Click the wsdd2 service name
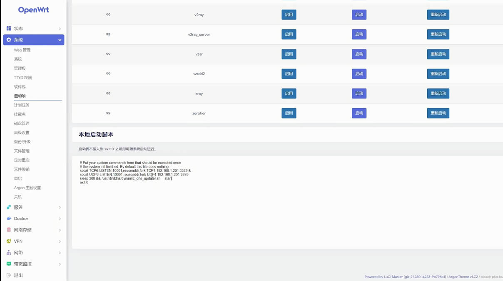Screen dimensions: 503x281 [199, 74]
